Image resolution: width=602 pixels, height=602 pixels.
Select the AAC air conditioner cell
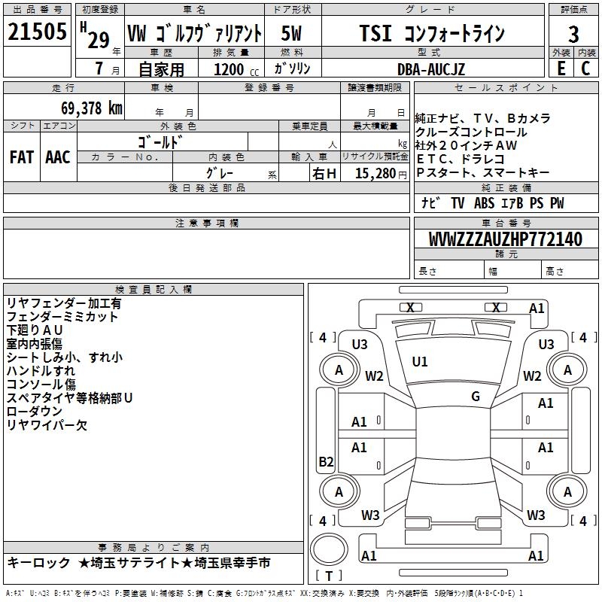point(58,157)
